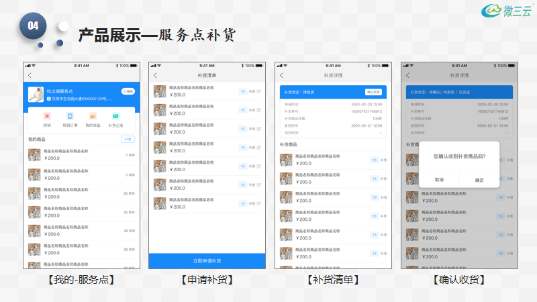Tap 待确认/待发货/已完成 status banner
This screenshot has height=302, width=537.
pyautogui.click(x=459, y=92)
